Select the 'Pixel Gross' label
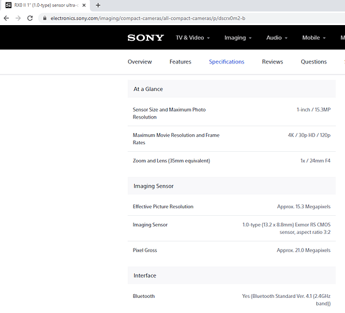 click(x=145, y=250)
